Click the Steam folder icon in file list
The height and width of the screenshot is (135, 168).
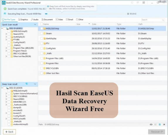(x=44, y=34)
